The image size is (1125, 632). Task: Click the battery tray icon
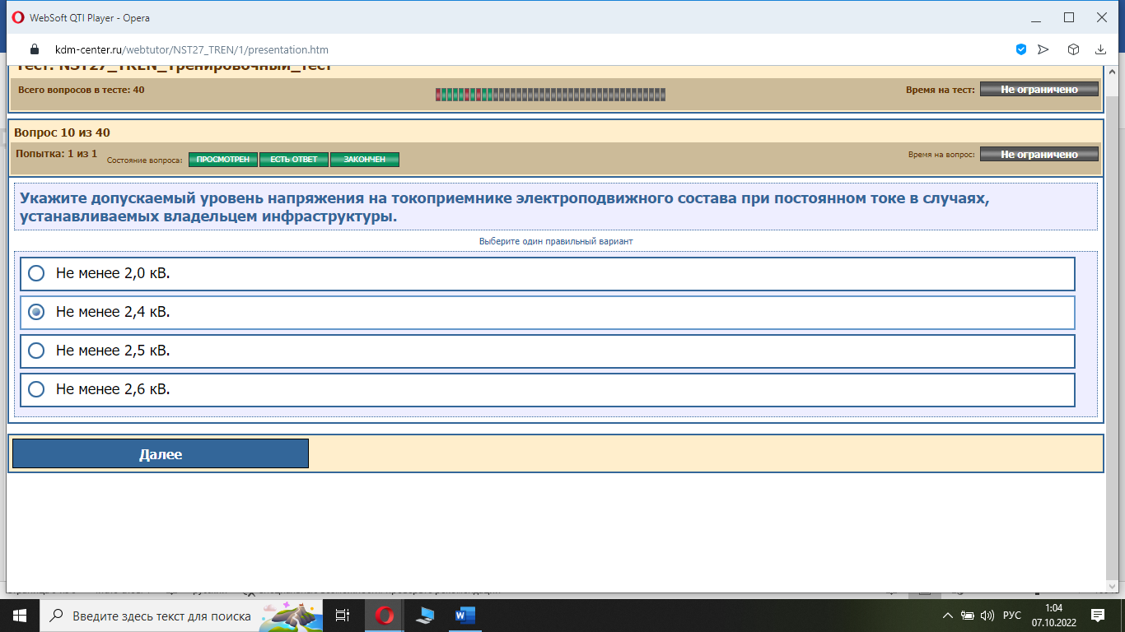968,616
